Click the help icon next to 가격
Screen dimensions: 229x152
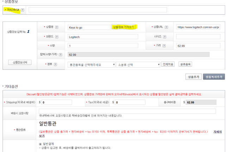tap(164, 46)
